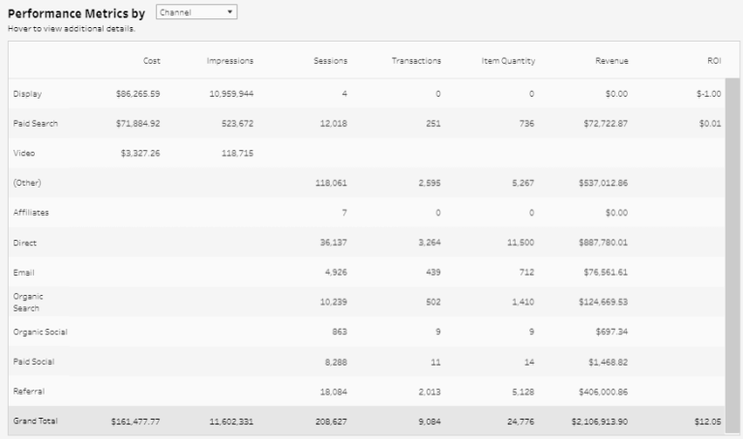Click the Item Quantity column header
Image resolution: width=743 pixels, height=439 pixels.
click(508, 61)
